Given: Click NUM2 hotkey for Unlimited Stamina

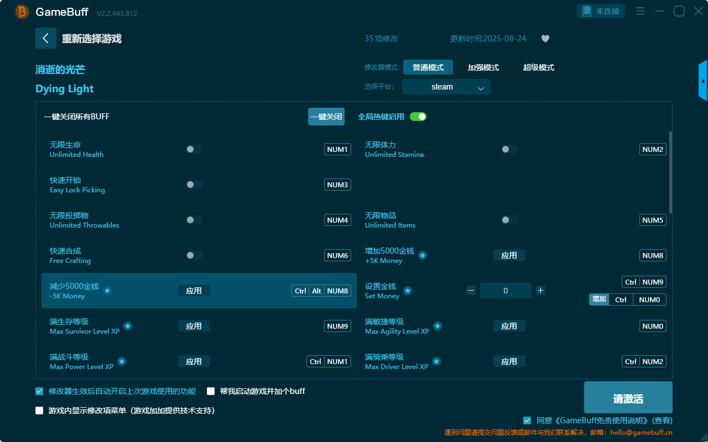Looking at the screenshot, I should pyautogui.click(x=653, y=149).
